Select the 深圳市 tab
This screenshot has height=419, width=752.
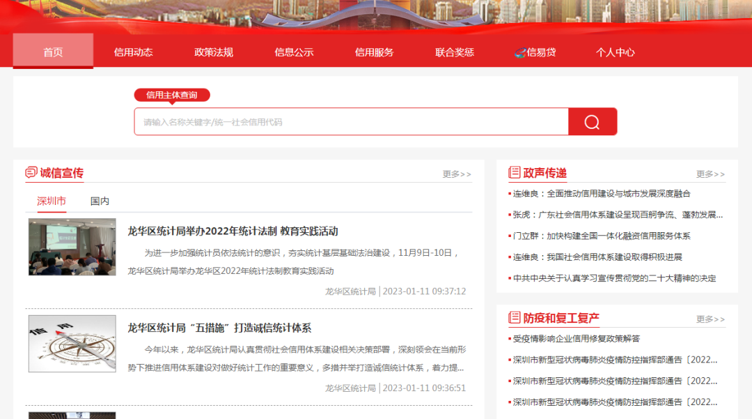pyautogui.click(x=52, y=201)
